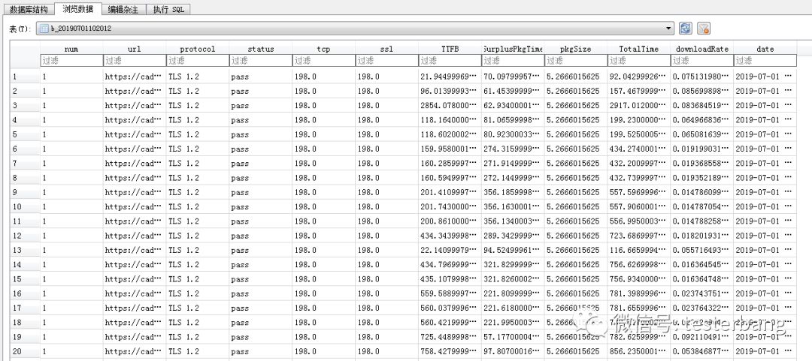Click the ssl filter field
Screen dimensions: 812x361
(x=387, y=61)
